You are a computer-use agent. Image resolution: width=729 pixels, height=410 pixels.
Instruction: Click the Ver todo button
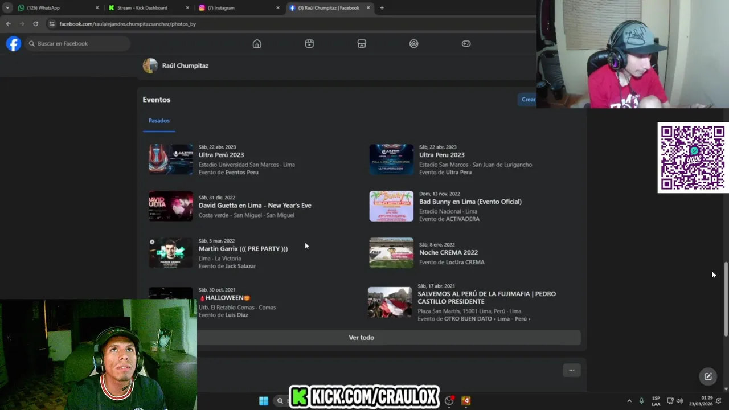coord(361,338)
